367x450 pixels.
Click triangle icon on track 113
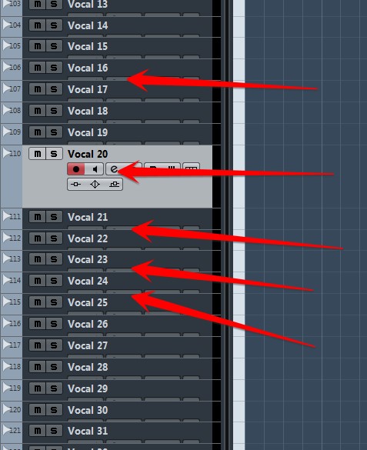(6, 258)
